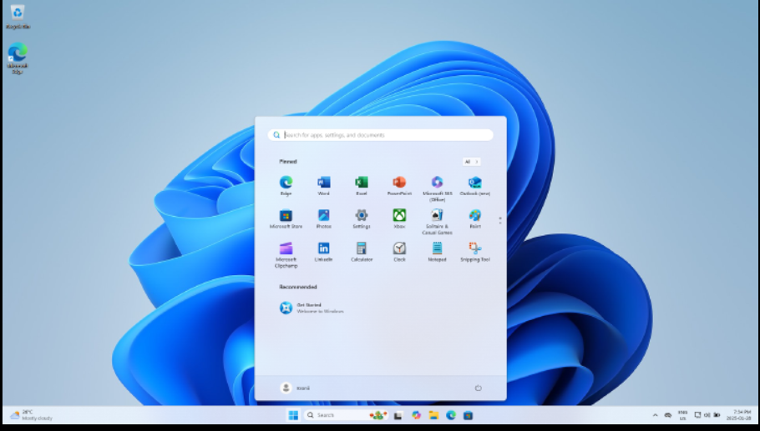
Task: Open File Explorer from the taskbar
Action: [x=433, y=415]
